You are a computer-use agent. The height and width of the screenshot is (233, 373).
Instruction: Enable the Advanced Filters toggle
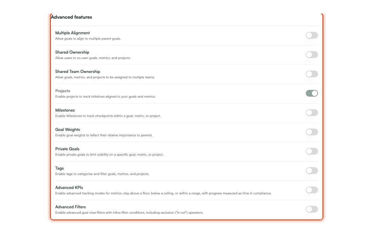point(312,209)
